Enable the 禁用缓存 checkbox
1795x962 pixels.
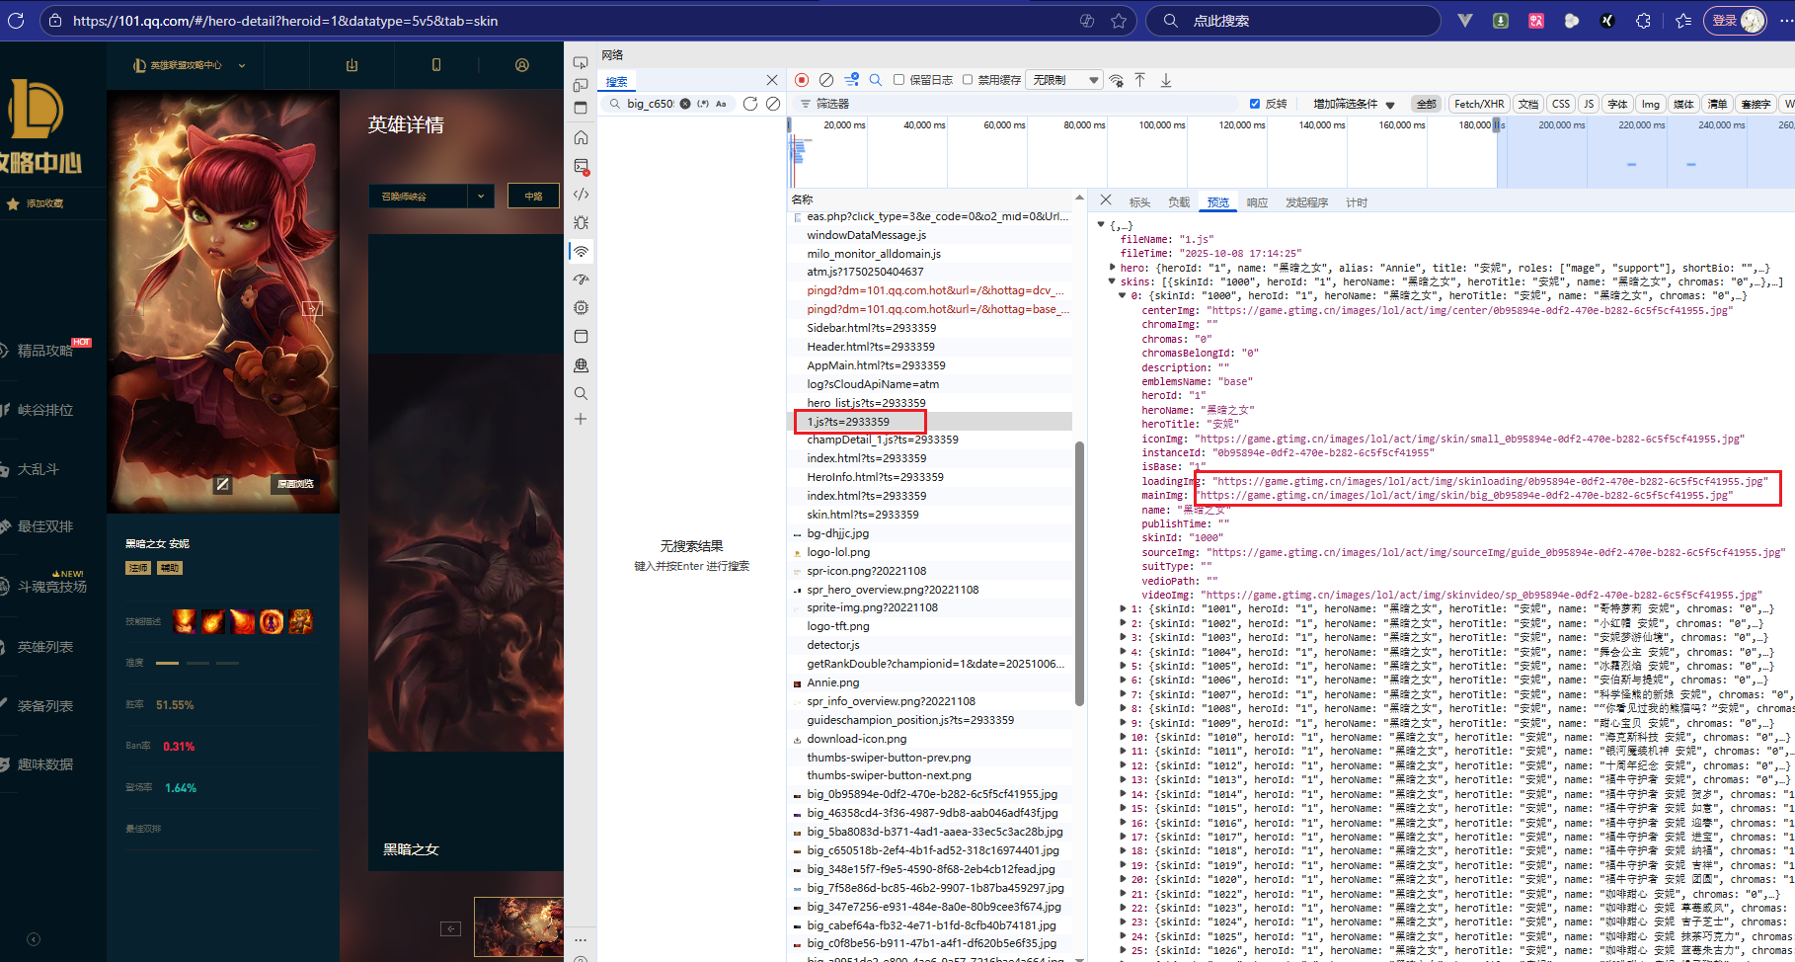click(x=968, y=80)
